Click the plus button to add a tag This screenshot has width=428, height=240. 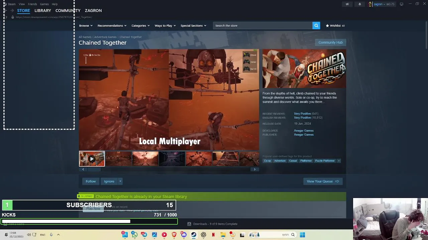(x=339, y=161)
